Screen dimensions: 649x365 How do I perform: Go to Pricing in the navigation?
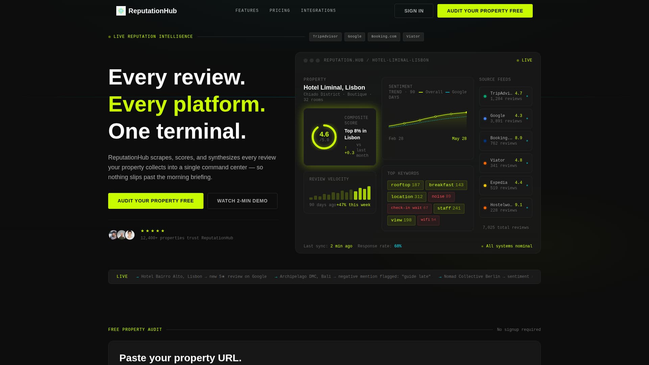[280, 11]
